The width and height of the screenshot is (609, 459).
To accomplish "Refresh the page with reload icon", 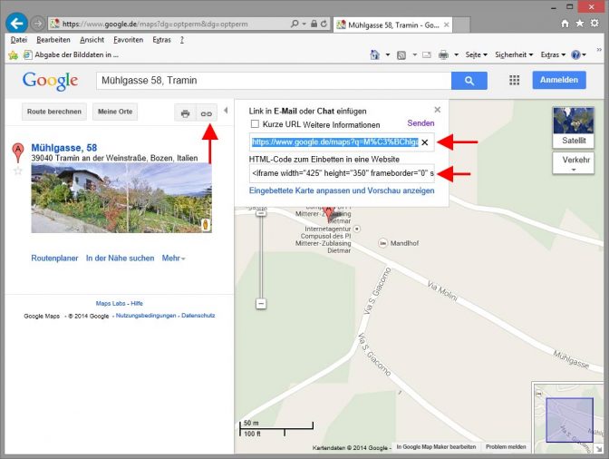I will 324,24.
